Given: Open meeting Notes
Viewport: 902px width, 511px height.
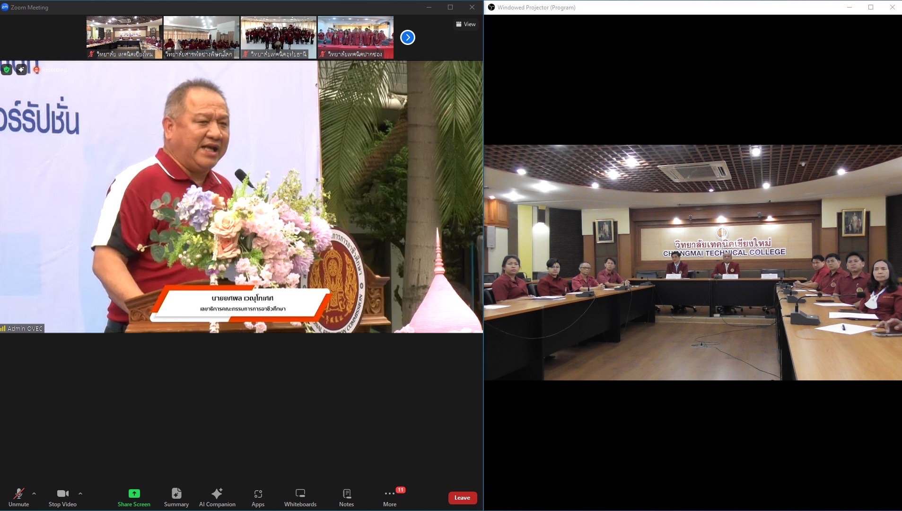Looking at the screenshot, I should click(x=346, y=497).
